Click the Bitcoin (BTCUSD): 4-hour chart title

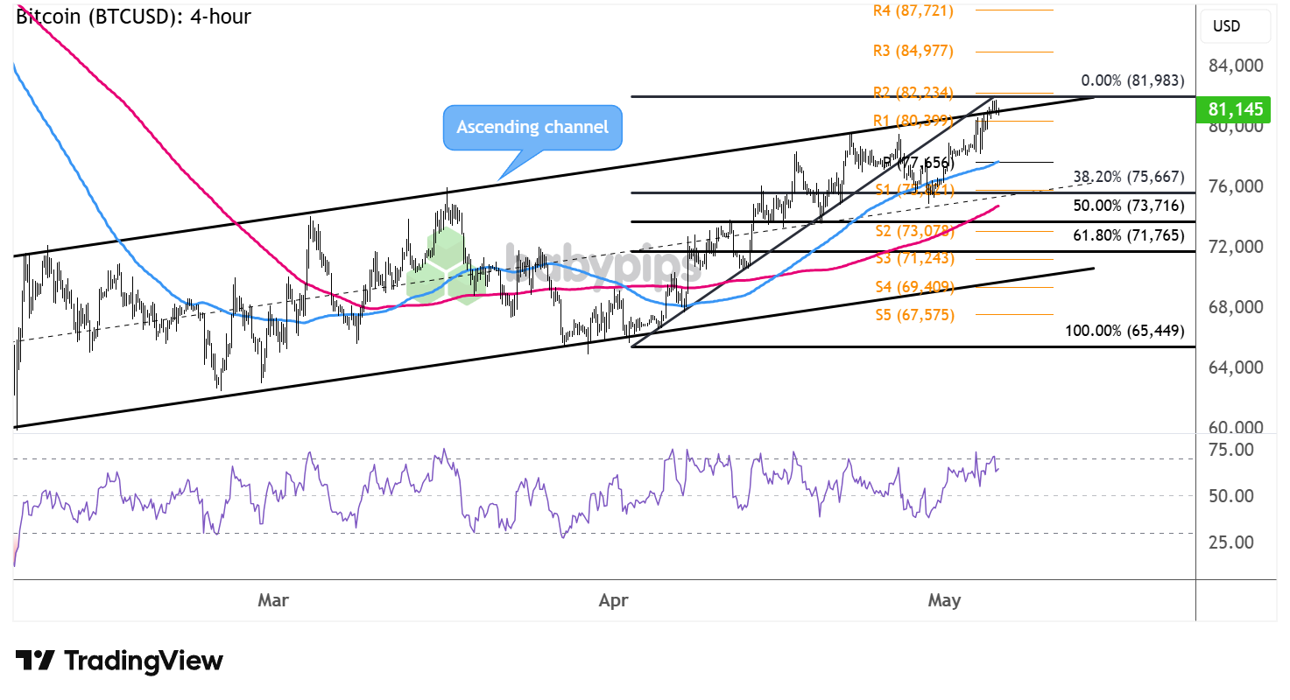(133, 15)
